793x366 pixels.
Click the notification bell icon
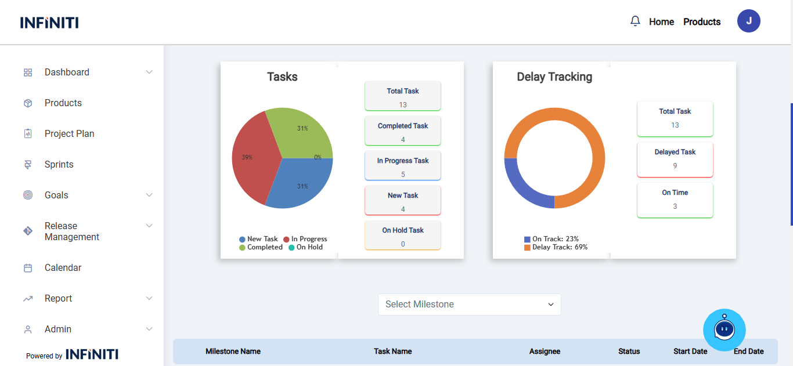tap(635, 21)
